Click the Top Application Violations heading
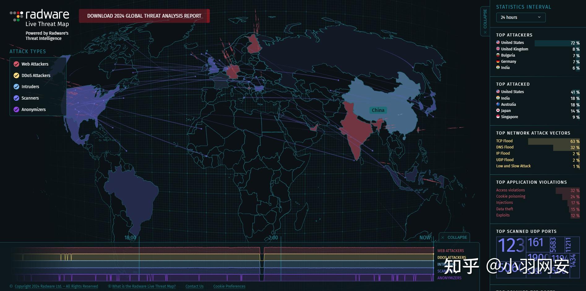 (532, 182)
